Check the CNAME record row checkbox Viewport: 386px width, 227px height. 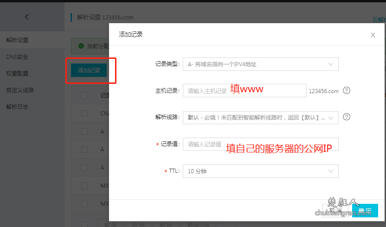click(84, 113)
